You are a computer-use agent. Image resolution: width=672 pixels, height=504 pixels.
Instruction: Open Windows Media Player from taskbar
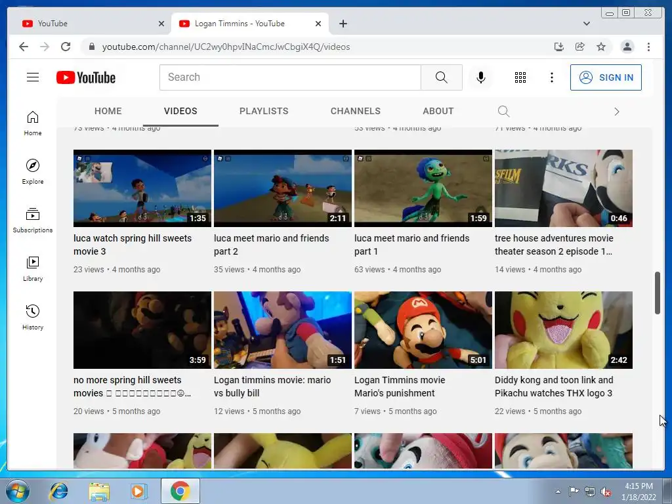(139, 491)
